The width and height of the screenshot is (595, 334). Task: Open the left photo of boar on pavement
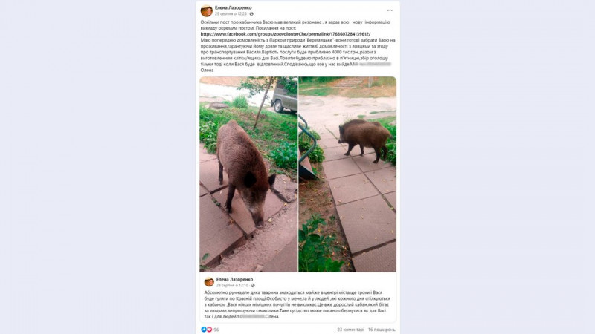coord(248,174)
